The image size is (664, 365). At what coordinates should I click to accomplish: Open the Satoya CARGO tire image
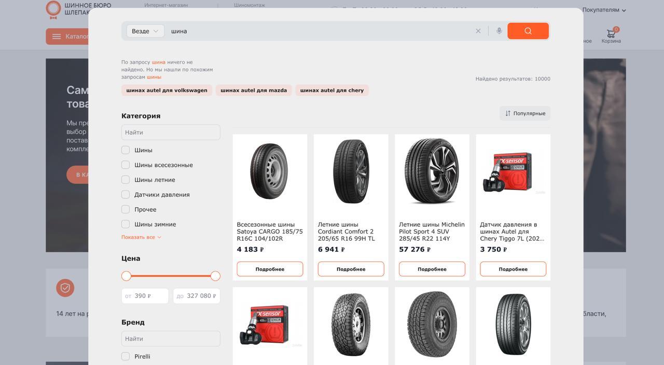tap(270, 172)
